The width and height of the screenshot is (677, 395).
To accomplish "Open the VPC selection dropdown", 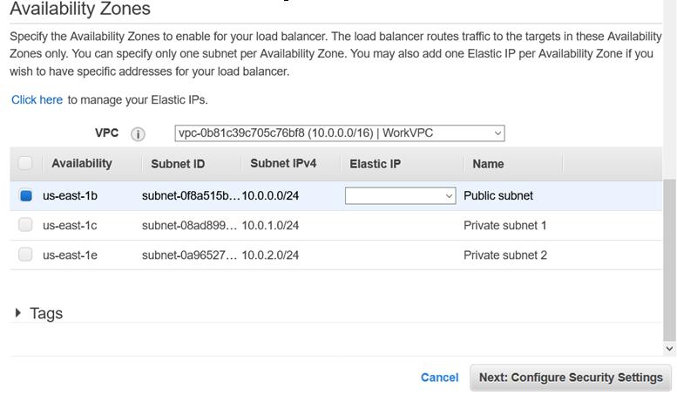I will point(339,133).
